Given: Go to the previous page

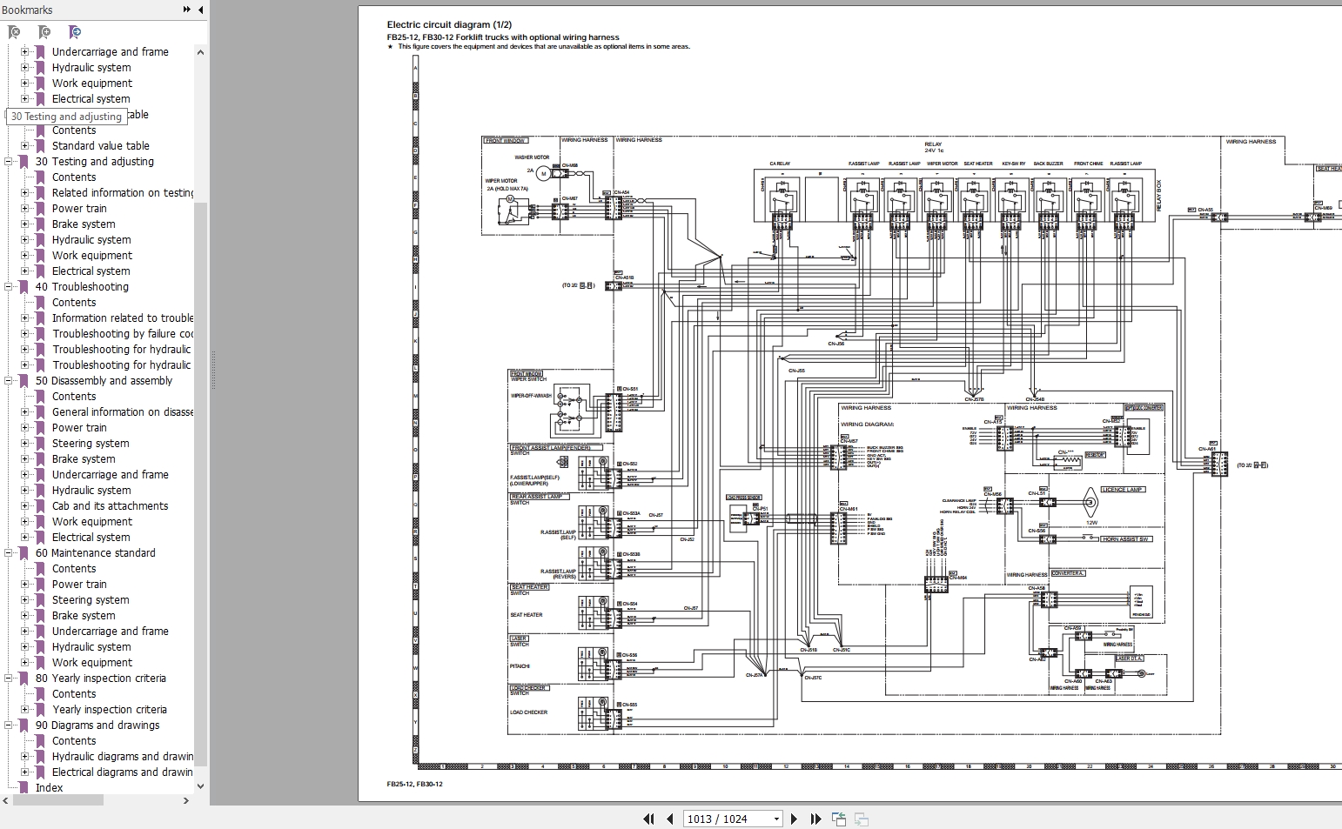Looking at the screenshot, I should coord(670,819).
